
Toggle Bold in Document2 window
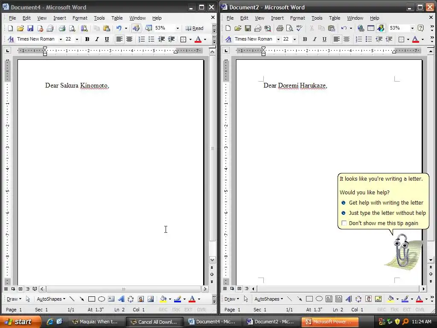(305, 39)
